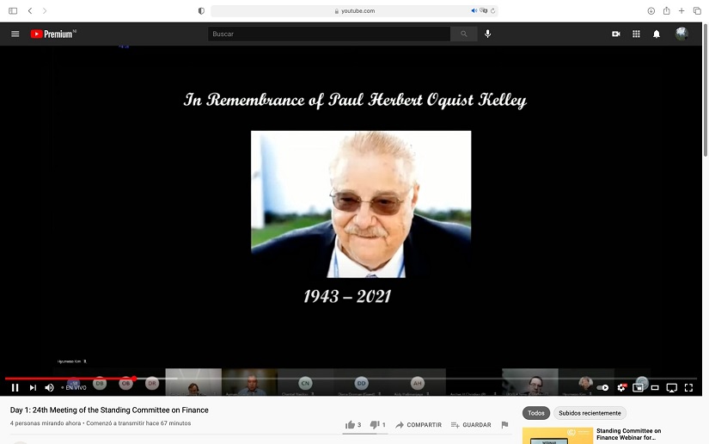Open the YouTube guide hamburger menu
The height and width of the screenshot is (444, 709).
pyautogui.click(x=15, y=34)
